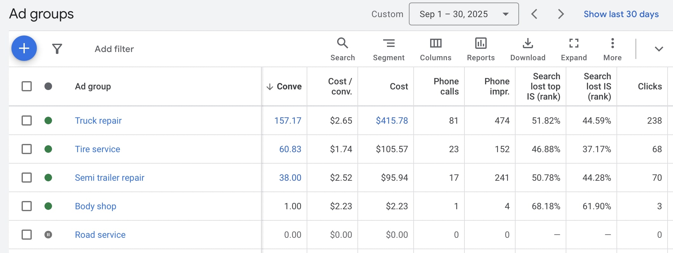This screenshot has width=673, height=253.
Task: Check the Body shop row checkbox
Action: coord(27,206)
